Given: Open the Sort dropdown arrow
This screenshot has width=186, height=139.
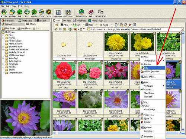Looking at the screenshot, I should tap(83, 25).
